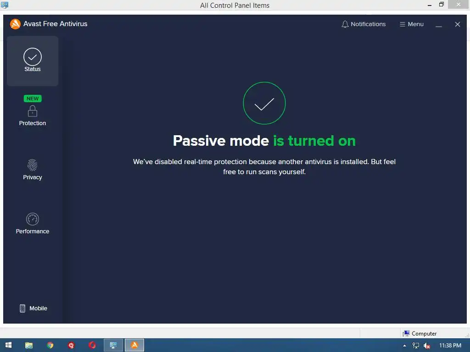Launch Google Chrome from taskbar

[x=50, y=345]
